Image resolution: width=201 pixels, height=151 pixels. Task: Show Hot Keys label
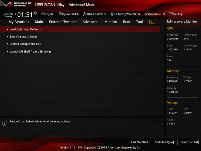[x=178, y=14]
